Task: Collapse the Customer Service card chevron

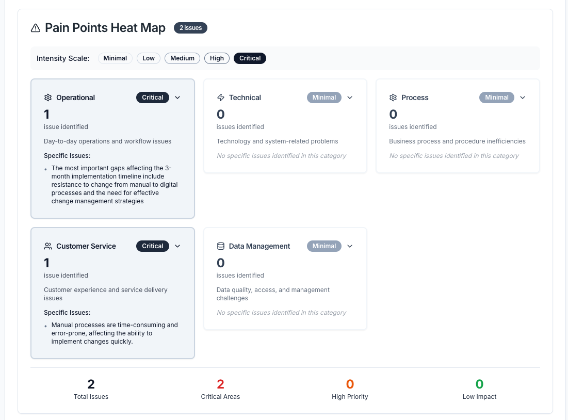Action: point(177,246)
